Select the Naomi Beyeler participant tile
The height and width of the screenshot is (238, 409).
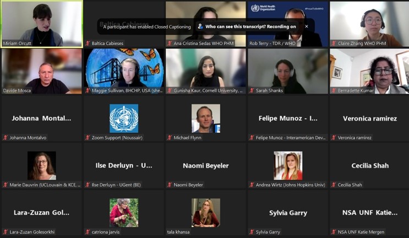point(205,165)
